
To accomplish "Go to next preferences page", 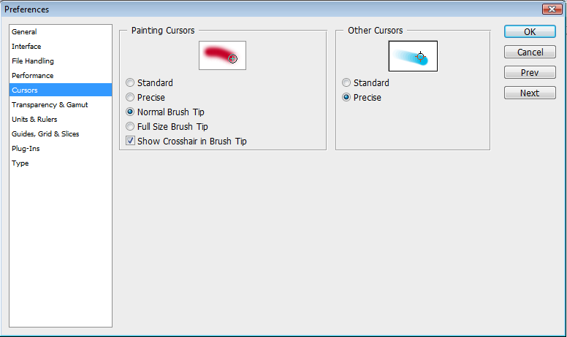I will coord(530,93).
